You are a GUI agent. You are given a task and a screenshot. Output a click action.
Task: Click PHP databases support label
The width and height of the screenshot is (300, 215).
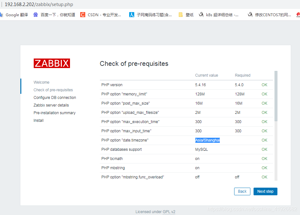coord(122,149)
